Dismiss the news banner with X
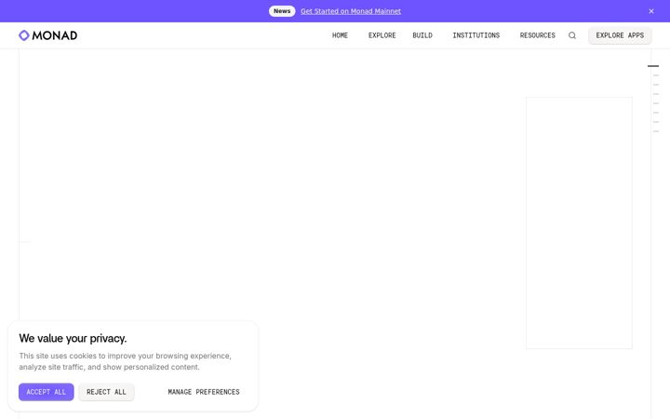The width and height of the screenshot is (670, 419). [x=650, y=11]
